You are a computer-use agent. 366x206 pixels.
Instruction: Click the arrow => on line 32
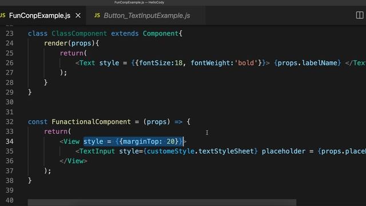[x=178, y=122]
